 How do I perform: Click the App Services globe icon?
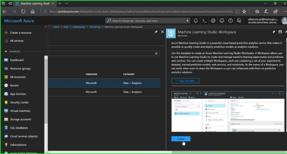coord(6,94)
